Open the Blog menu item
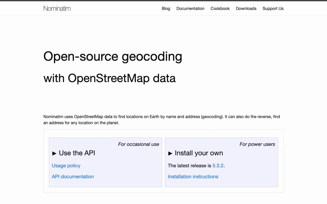 166,8
